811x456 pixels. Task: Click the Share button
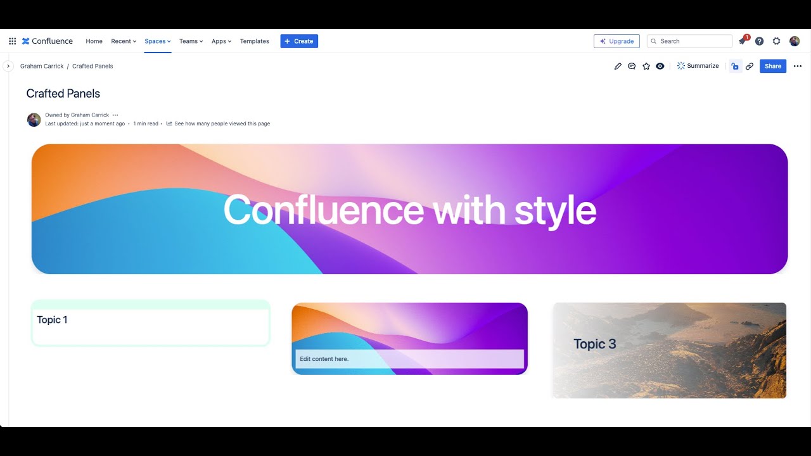[x=773, y=66]
